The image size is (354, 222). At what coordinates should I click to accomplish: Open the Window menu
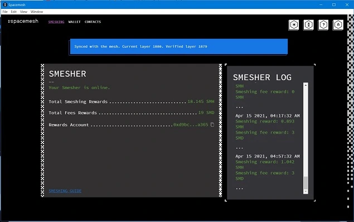(x=37, y=12)
